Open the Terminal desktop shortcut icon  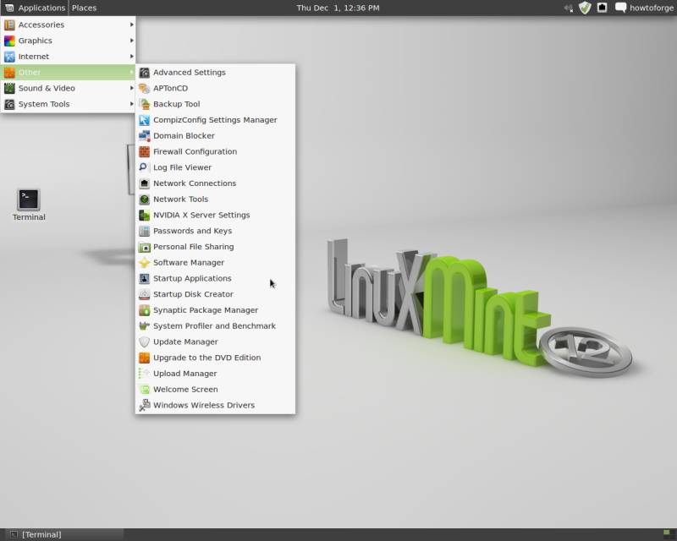(x=29, y=199)
